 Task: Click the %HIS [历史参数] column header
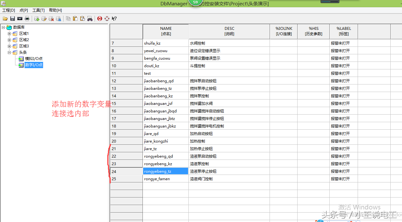(314, 31)
